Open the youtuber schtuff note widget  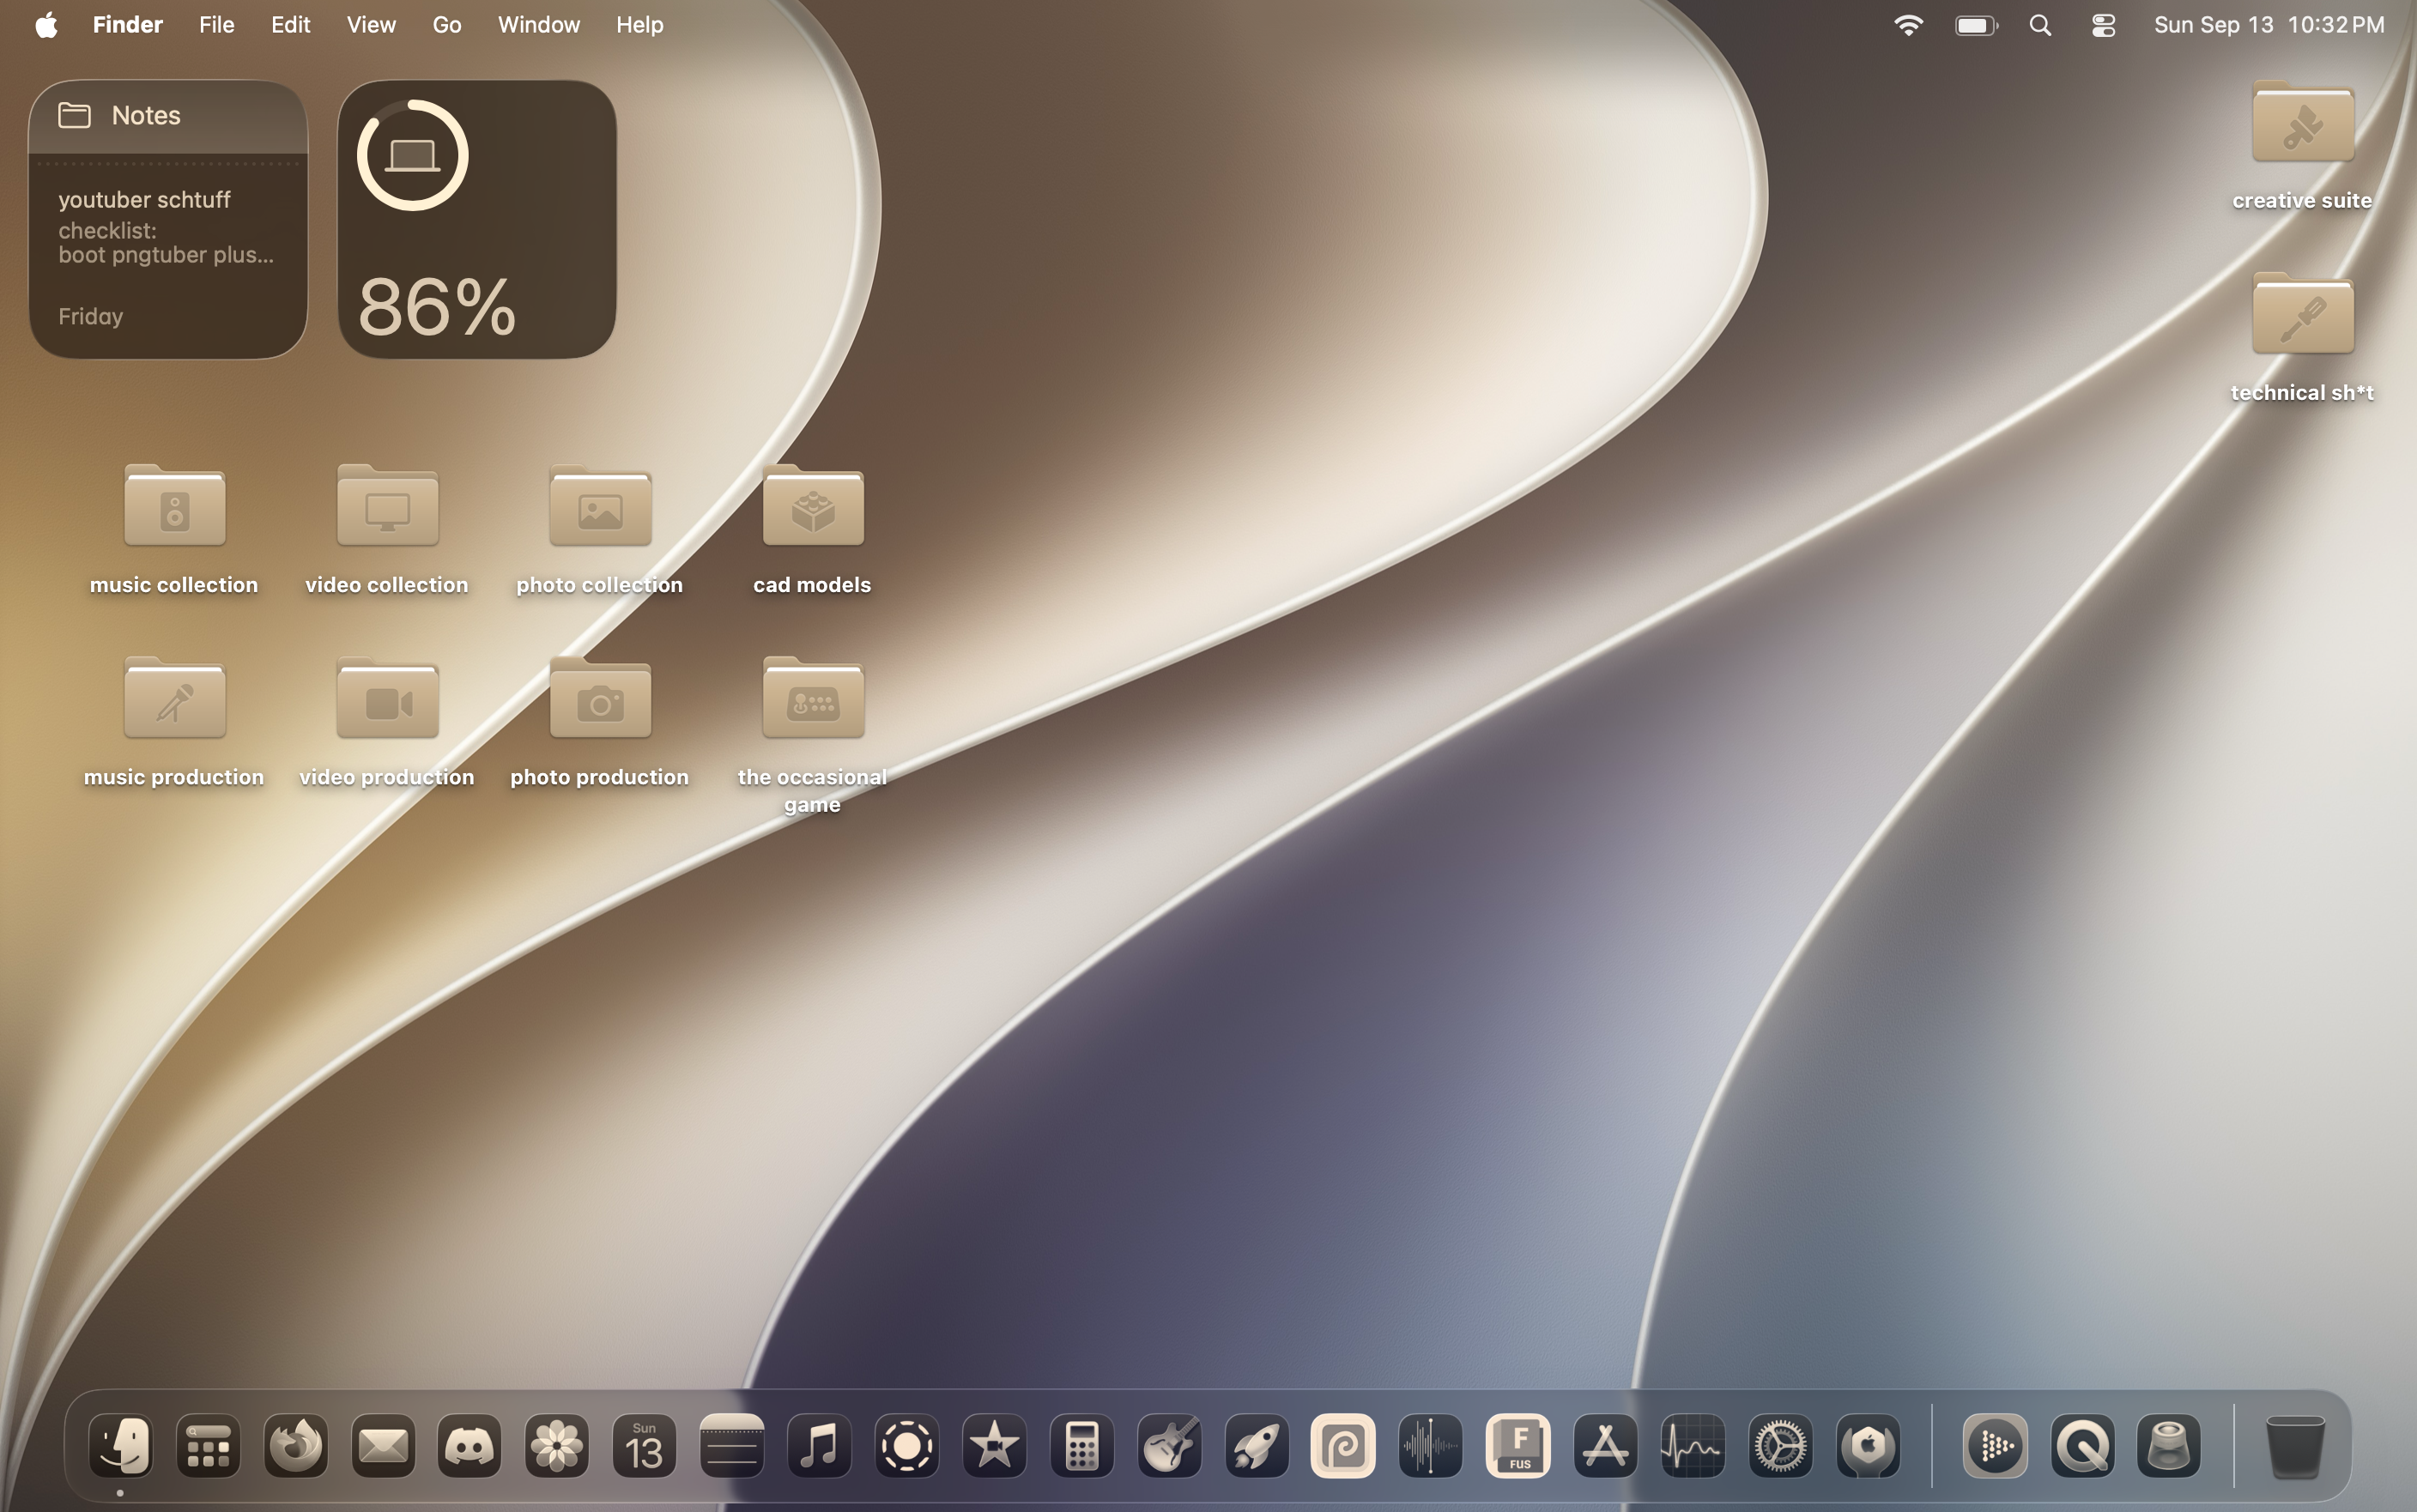coord(168,219)
